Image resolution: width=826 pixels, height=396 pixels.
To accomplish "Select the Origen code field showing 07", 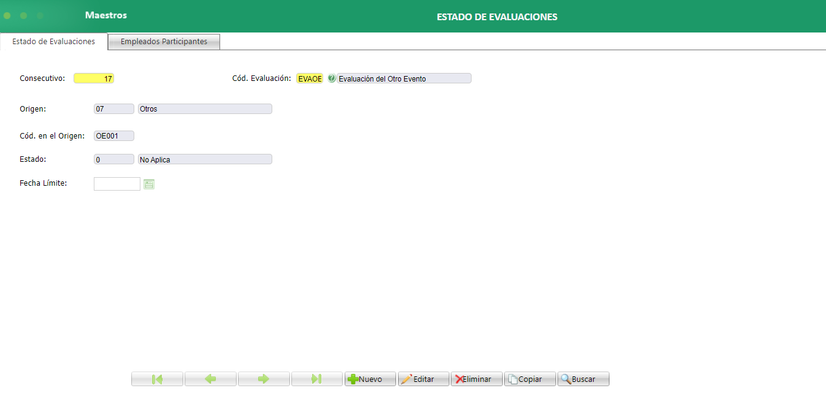I will click(113, 109).
